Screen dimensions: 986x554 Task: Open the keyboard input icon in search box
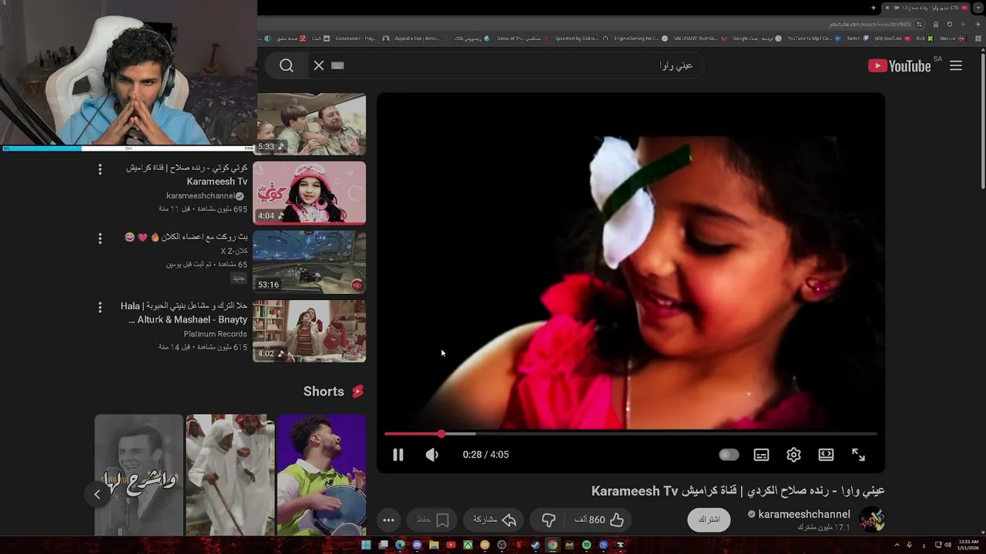[x=337, y=65]
